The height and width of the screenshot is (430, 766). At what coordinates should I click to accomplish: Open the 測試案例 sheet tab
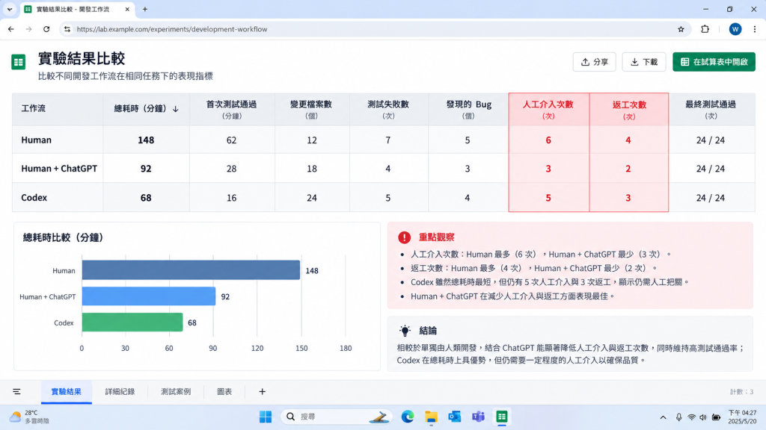tap(176, 391)
